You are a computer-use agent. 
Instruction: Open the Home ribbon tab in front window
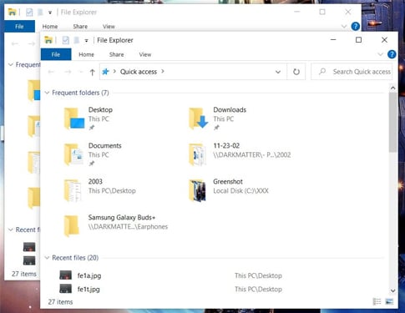click(86, 54)
